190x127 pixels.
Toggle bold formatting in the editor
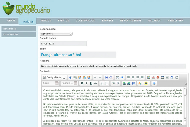(x=82, y=83)
